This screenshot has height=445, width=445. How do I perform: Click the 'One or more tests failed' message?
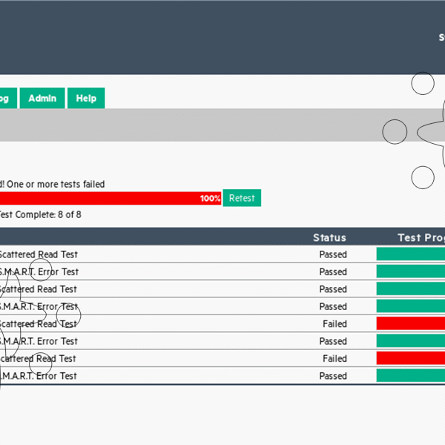coord(55,184)
